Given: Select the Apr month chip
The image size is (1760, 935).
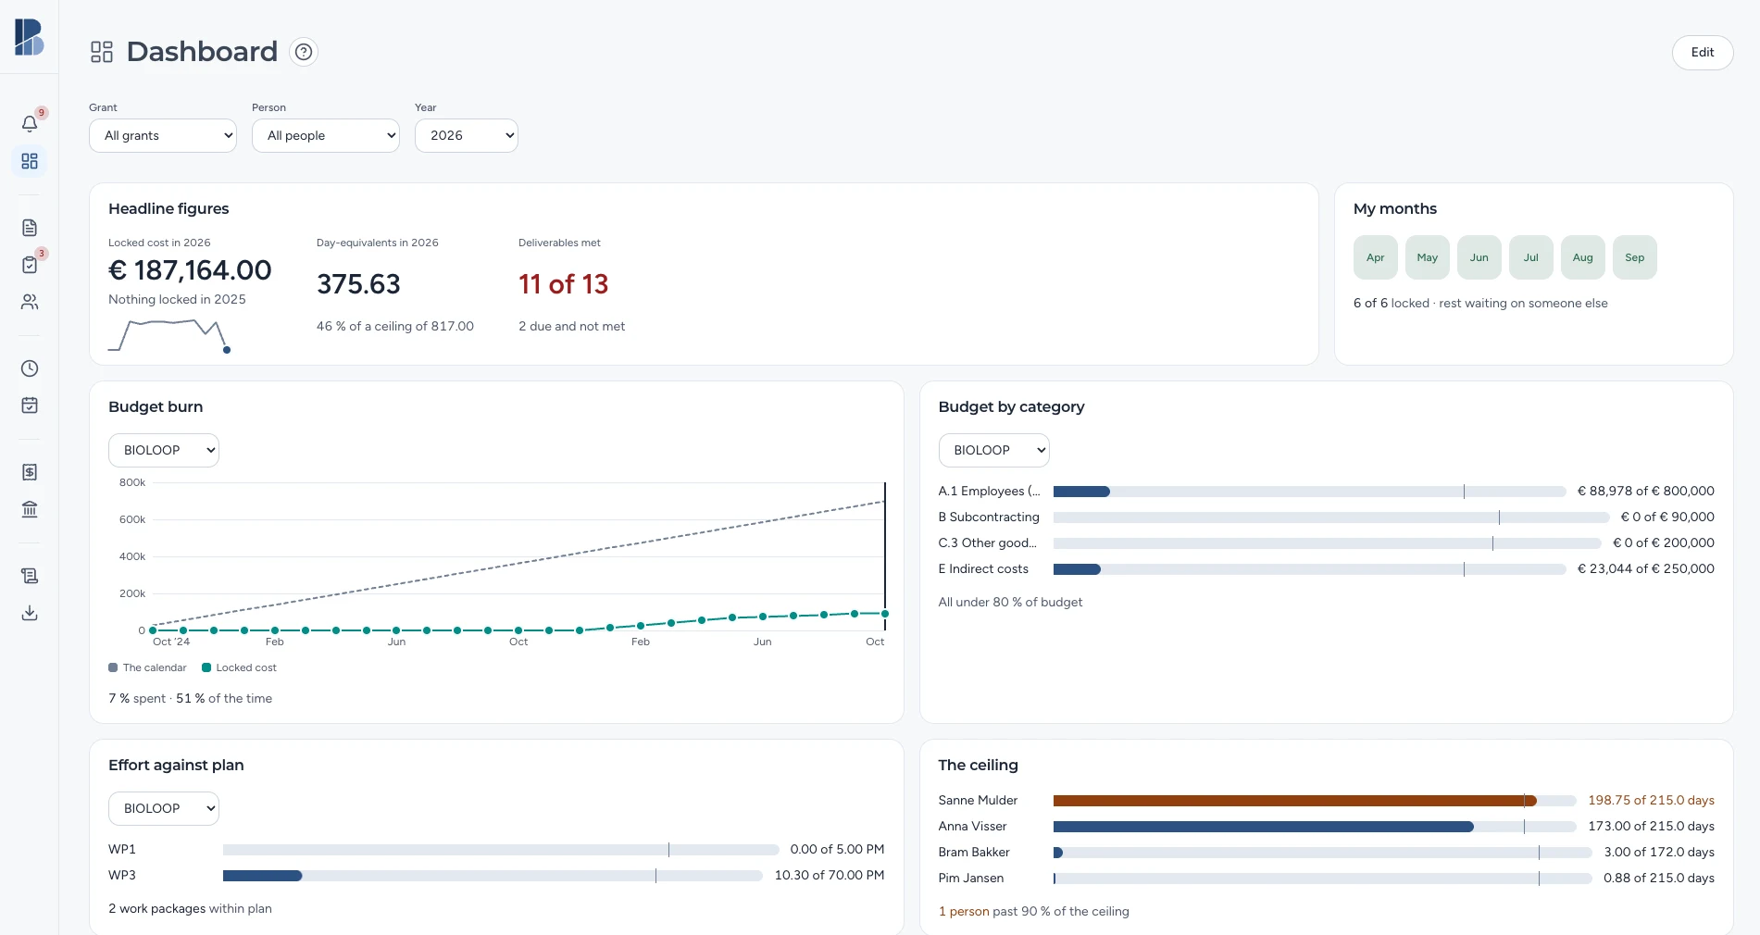Looking at the screenshot, I should [1376, 257].
